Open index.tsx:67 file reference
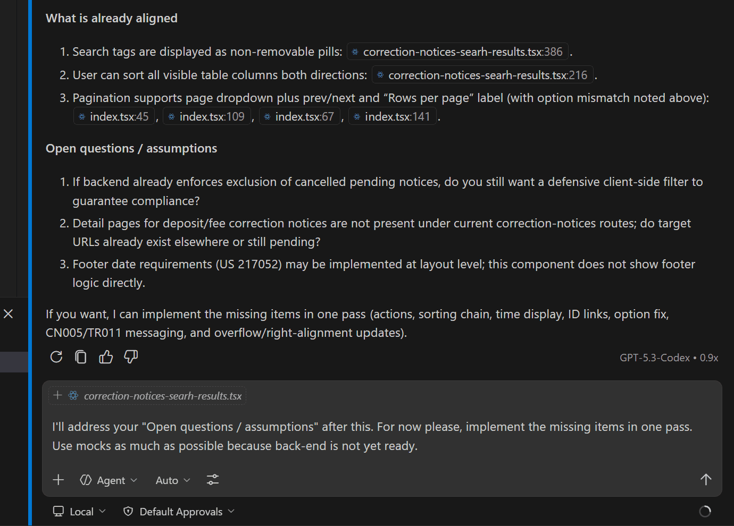The height and width of the screenshot is (526, 734). [299, 116]
